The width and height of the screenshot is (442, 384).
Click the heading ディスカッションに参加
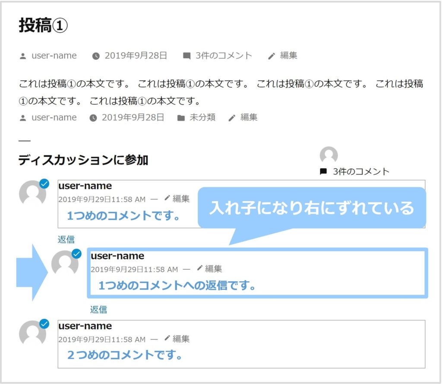click(x=83, y=160)
